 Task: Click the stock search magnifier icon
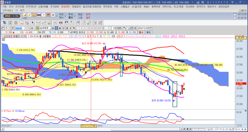tap(29, 28)
